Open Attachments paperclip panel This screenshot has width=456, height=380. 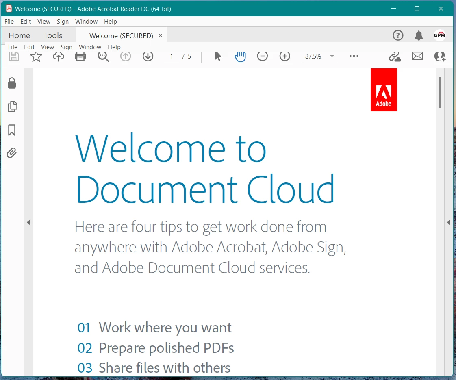12,153
